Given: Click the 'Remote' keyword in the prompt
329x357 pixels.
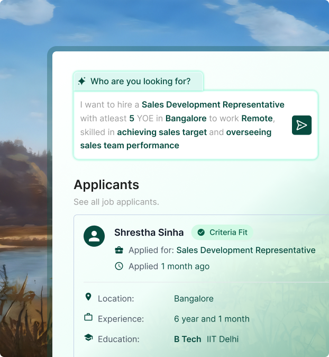Looking at the screenshot, I should [x=257, y=118].
